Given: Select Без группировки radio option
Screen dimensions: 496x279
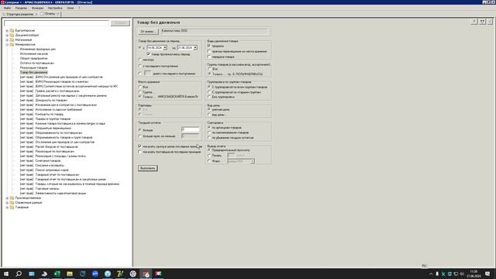Looking at the screenshot, I should (209, 97).
